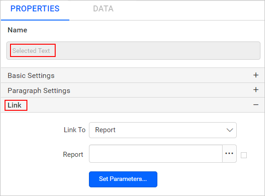265x196 pixels.
Task: Click the Name label above the text field
Action: tap(17, 30)
